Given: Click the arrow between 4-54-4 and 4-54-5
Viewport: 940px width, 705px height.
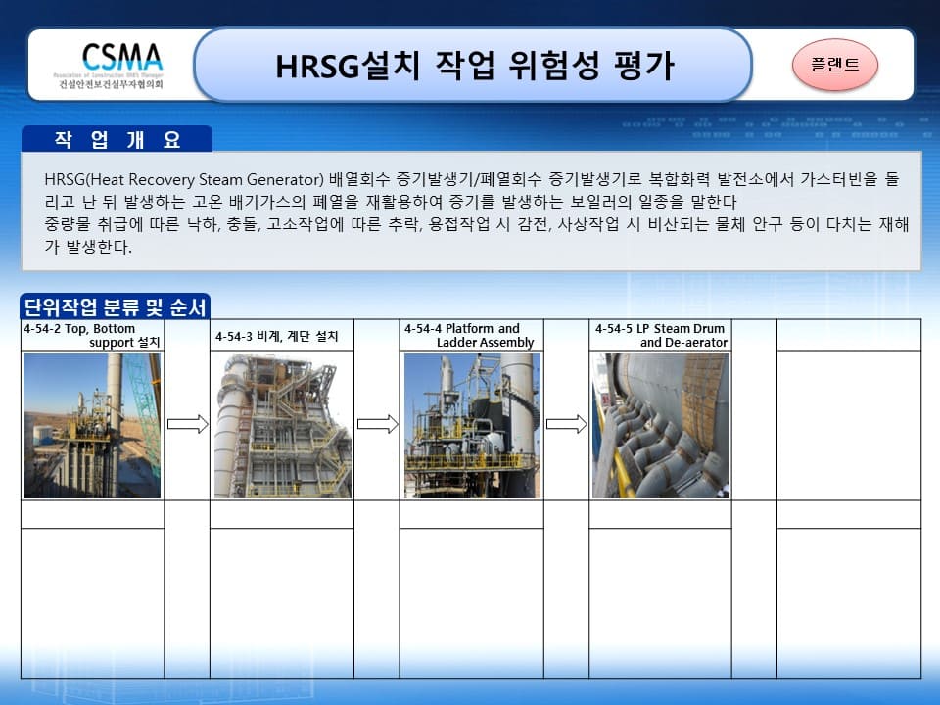Looking at the screenshot, I should click(567, 424).
